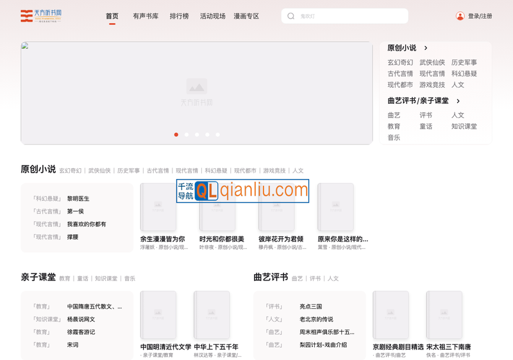Go to 排行榜 in navigation
The image size is (513, 360).
tap(180, 16)
